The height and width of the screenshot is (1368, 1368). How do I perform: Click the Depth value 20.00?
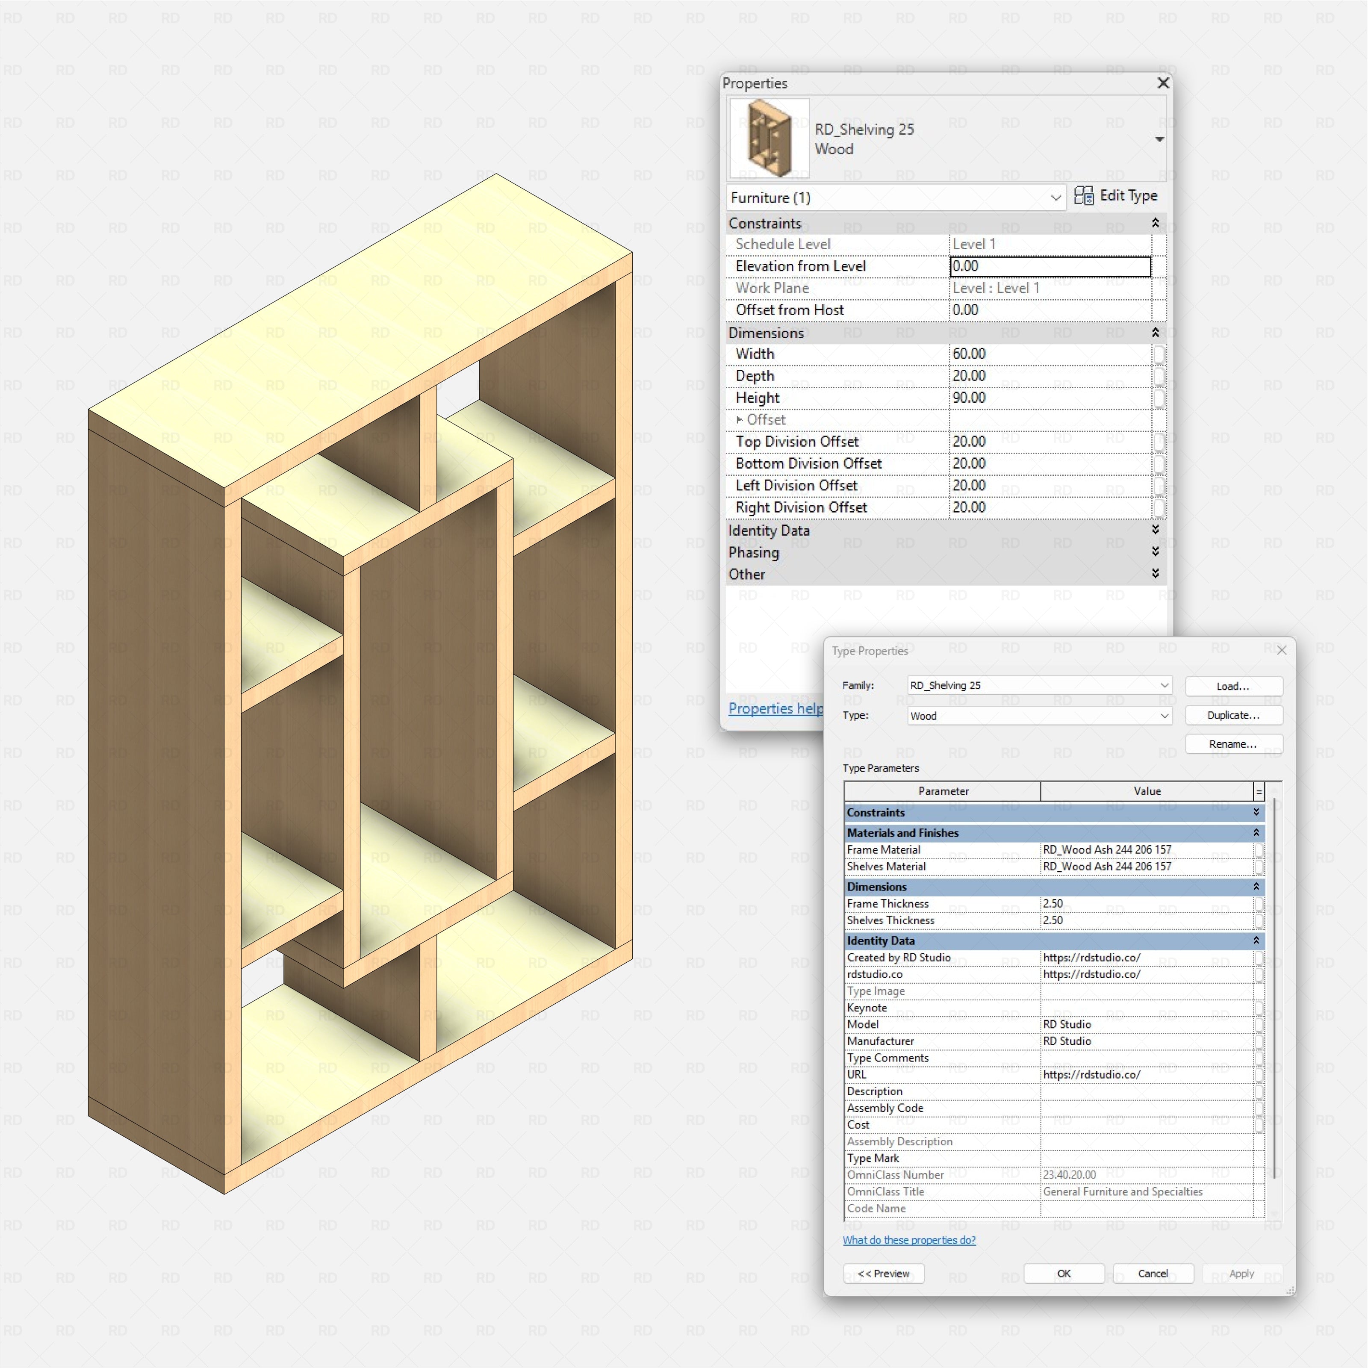click(x=1050, y=376)
